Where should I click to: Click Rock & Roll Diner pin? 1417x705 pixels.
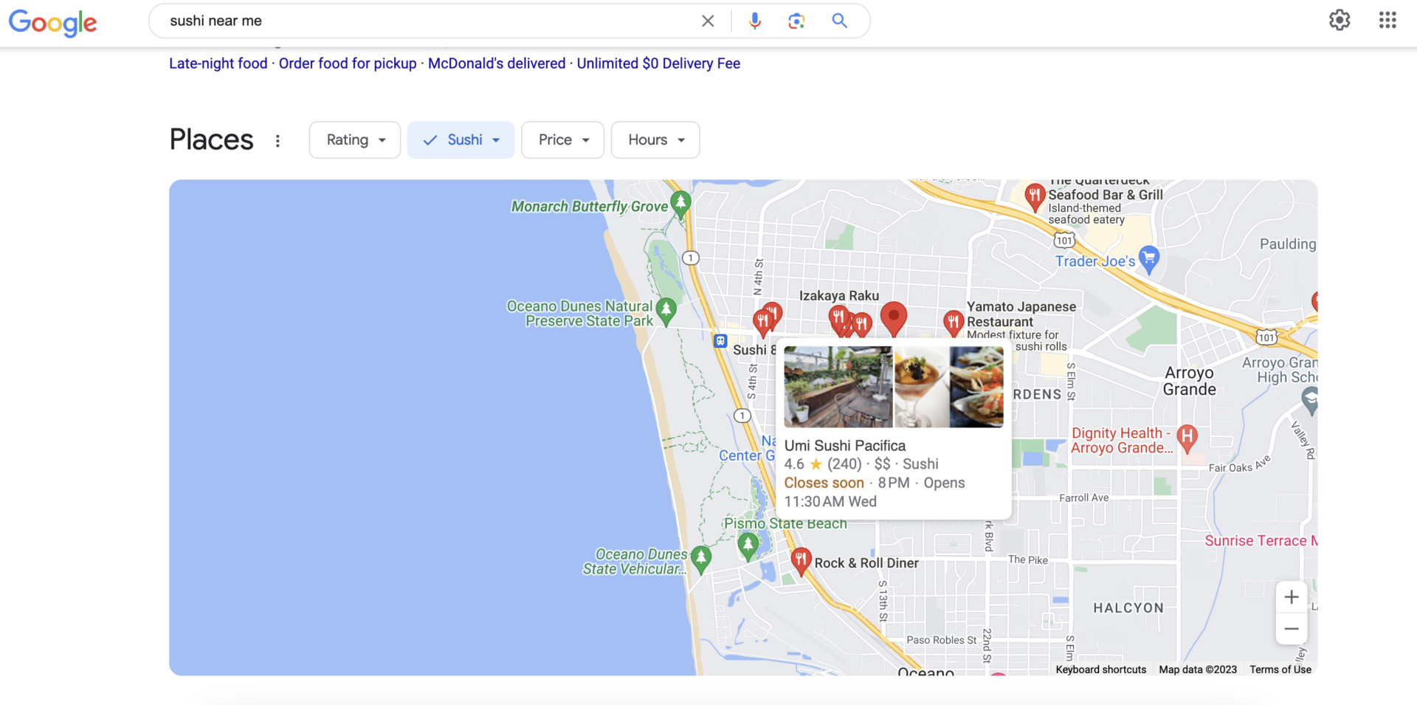[x=801, y=562]
